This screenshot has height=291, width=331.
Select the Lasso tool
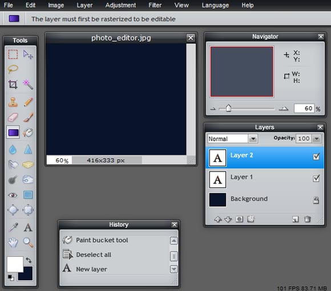pos(13,69)
